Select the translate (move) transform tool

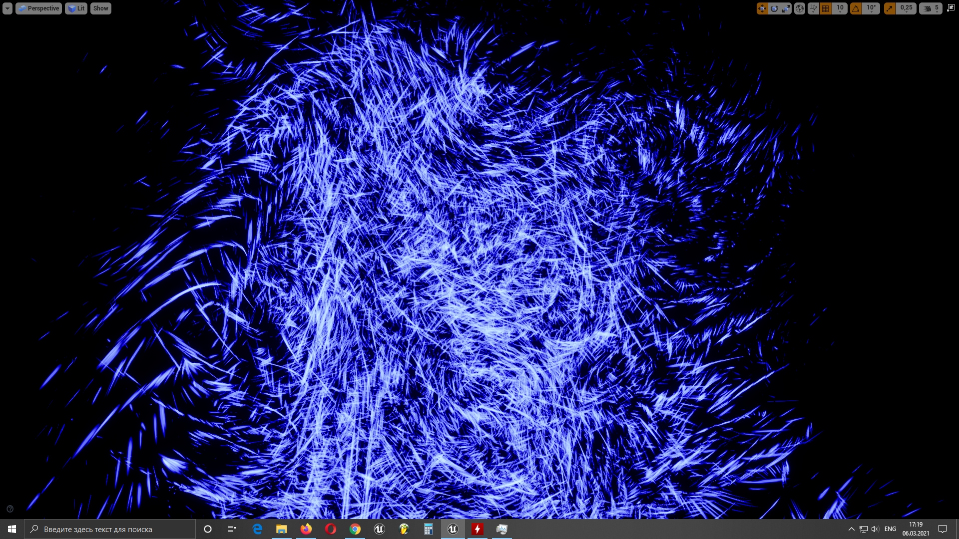click(x=762, y=8)
